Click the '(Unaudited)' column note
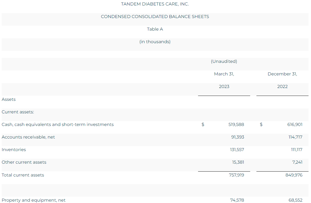Screen dimensions: 311x203 pos(224,61)
